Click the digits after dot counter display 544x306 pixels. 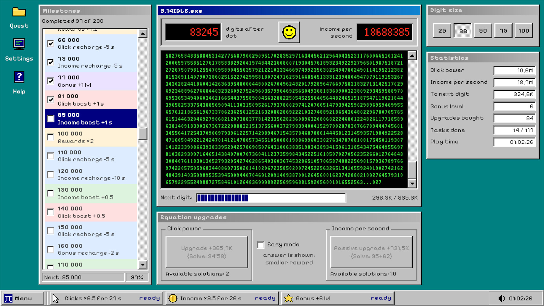tap(193, 32)
